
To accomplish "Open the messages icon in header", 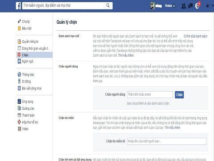I will pos(190,6).
